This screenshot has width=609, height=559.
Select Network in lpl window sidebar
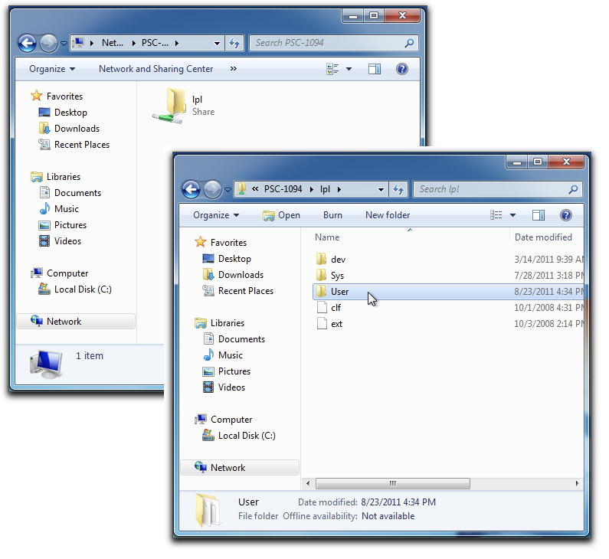[x=240, y=468]
